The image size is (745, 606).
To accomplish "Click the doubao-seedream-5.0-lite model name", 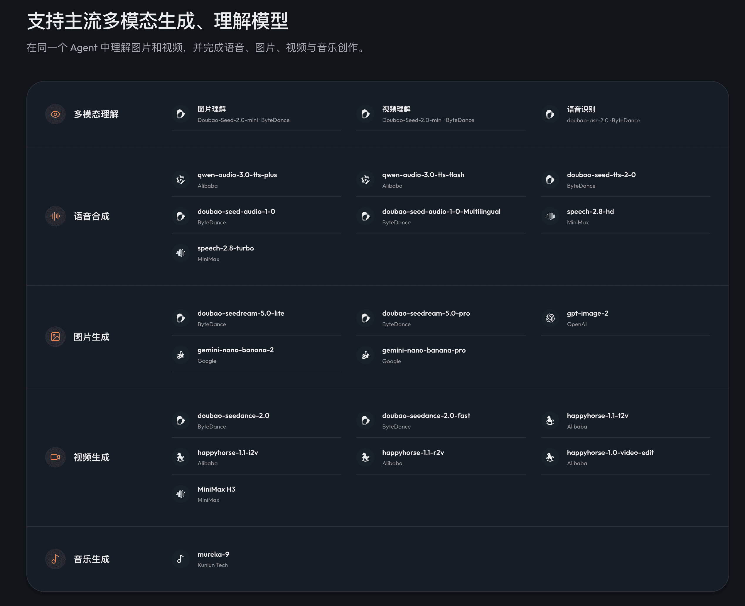I will click(x=241, y=314).
